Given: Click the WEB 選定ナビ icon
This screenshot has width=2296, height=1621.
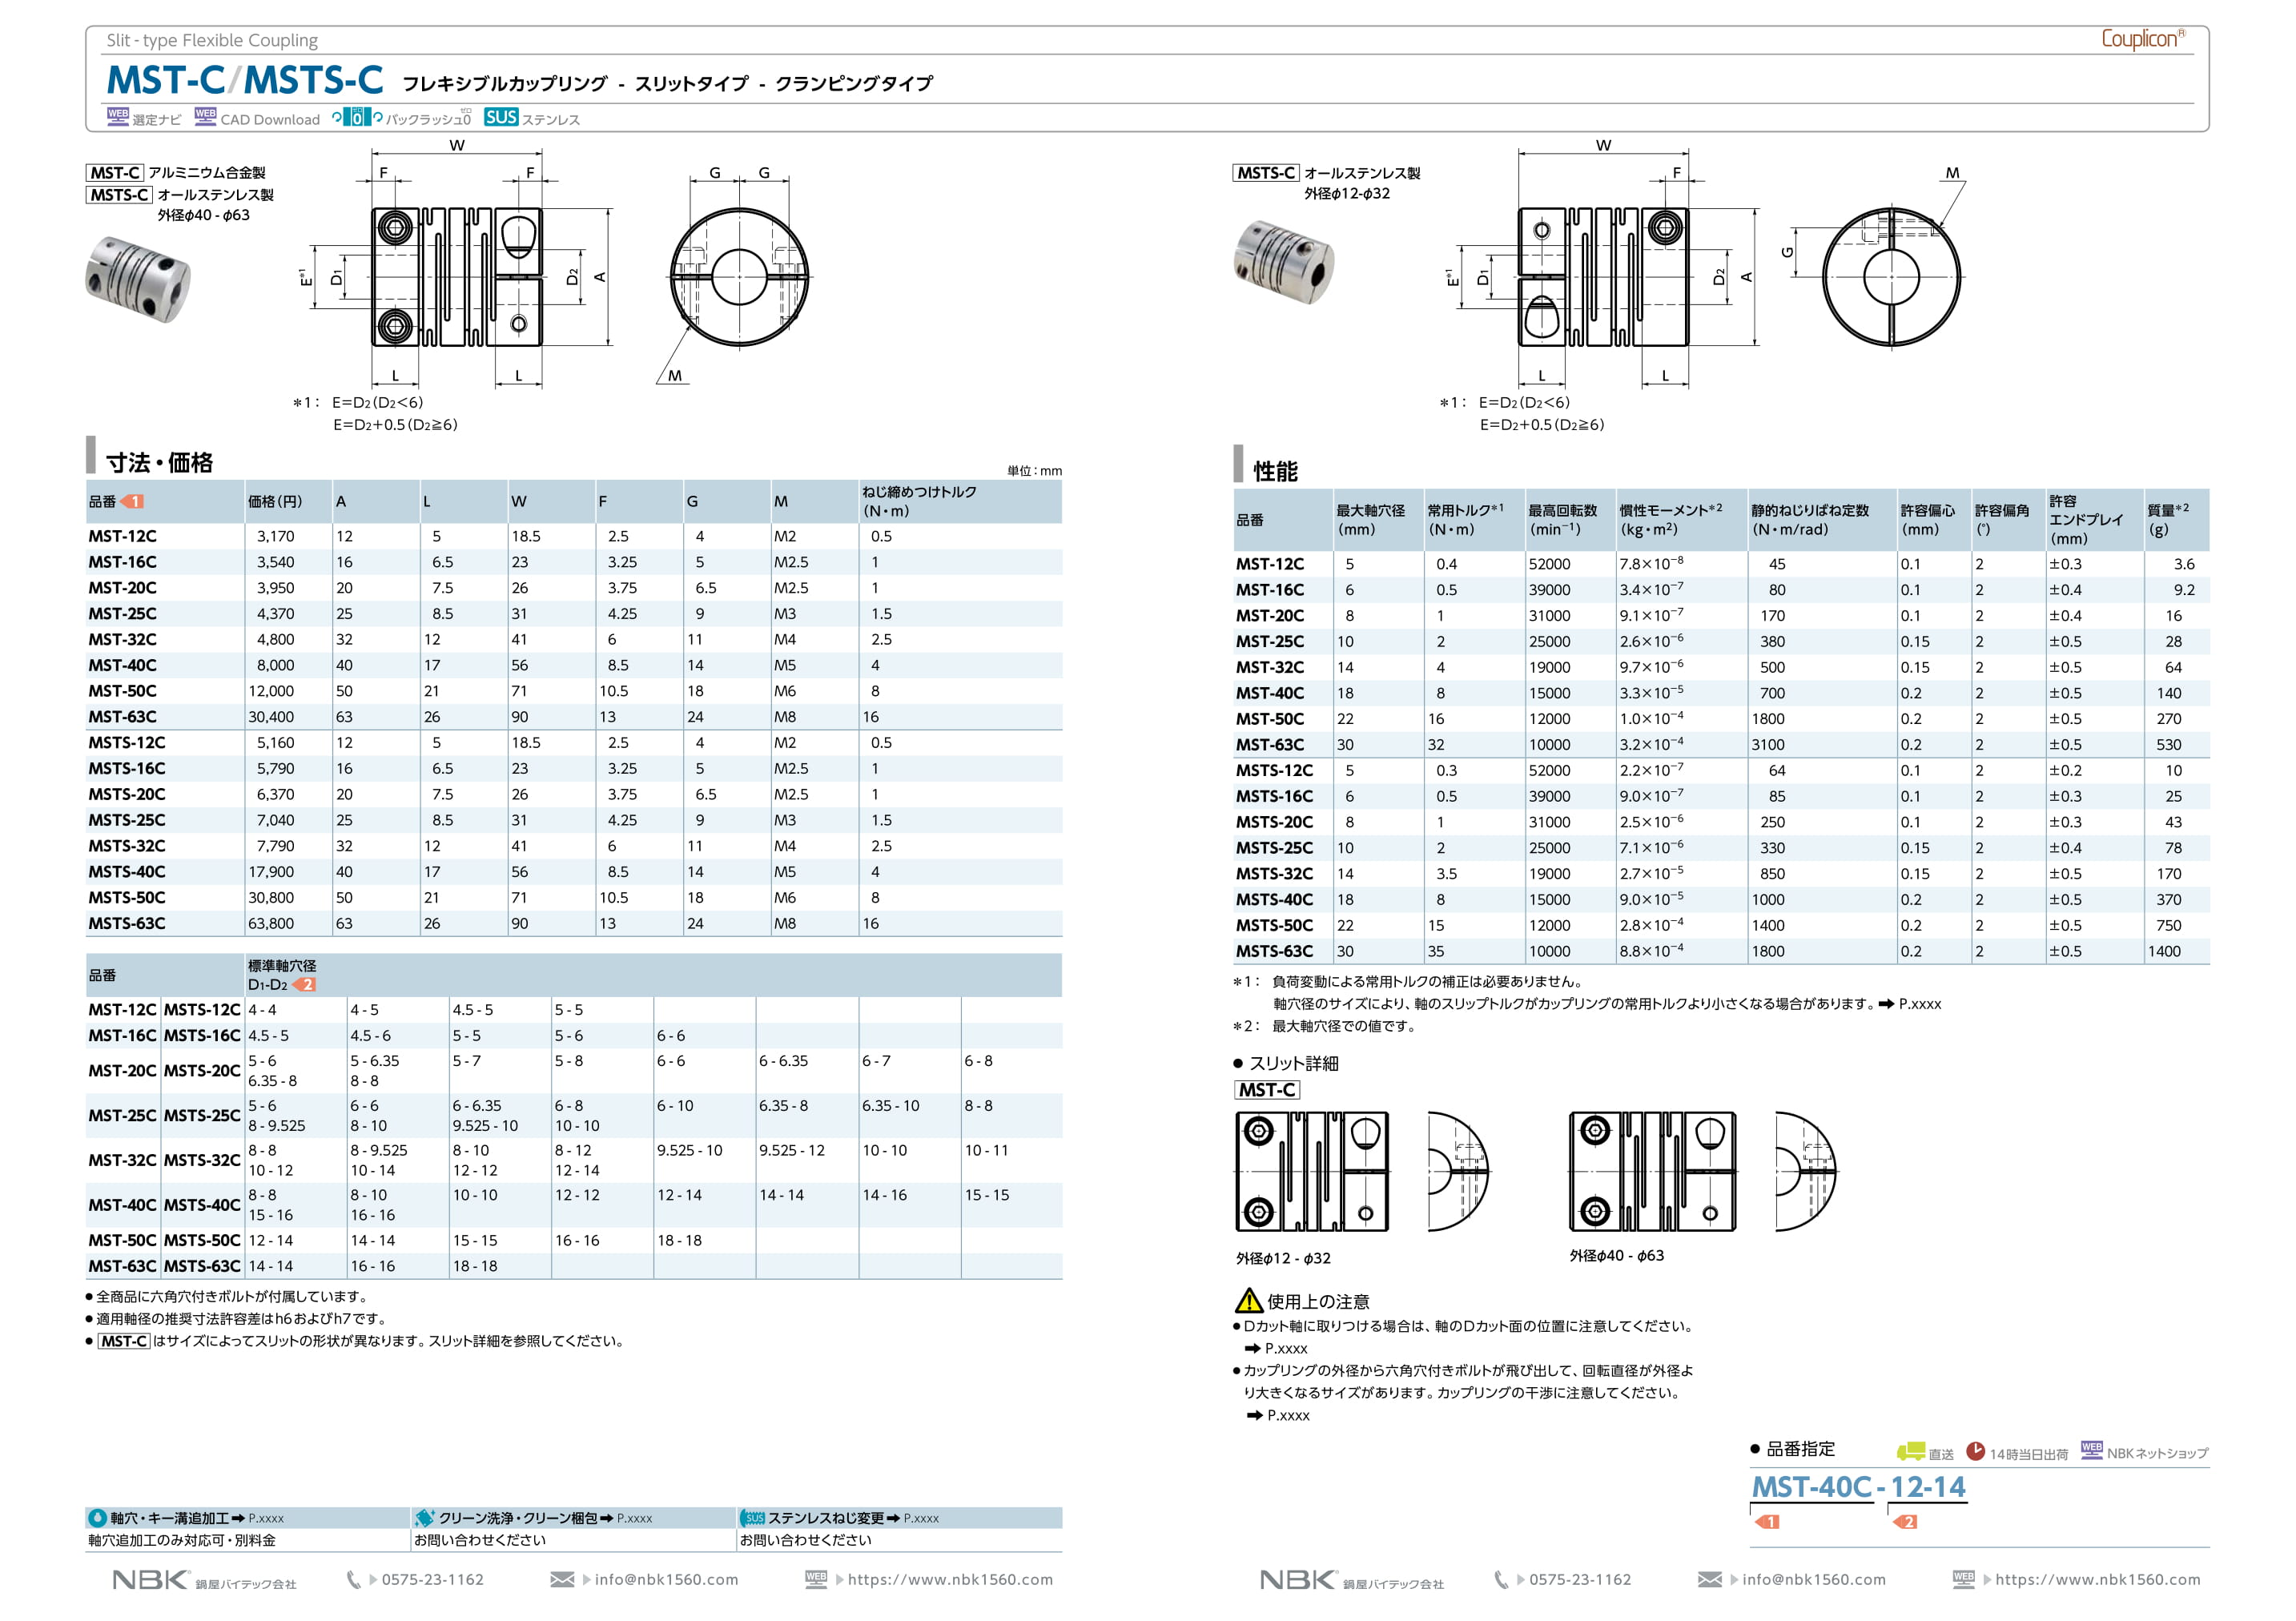Looking at the screenshot, I should 118,116.
